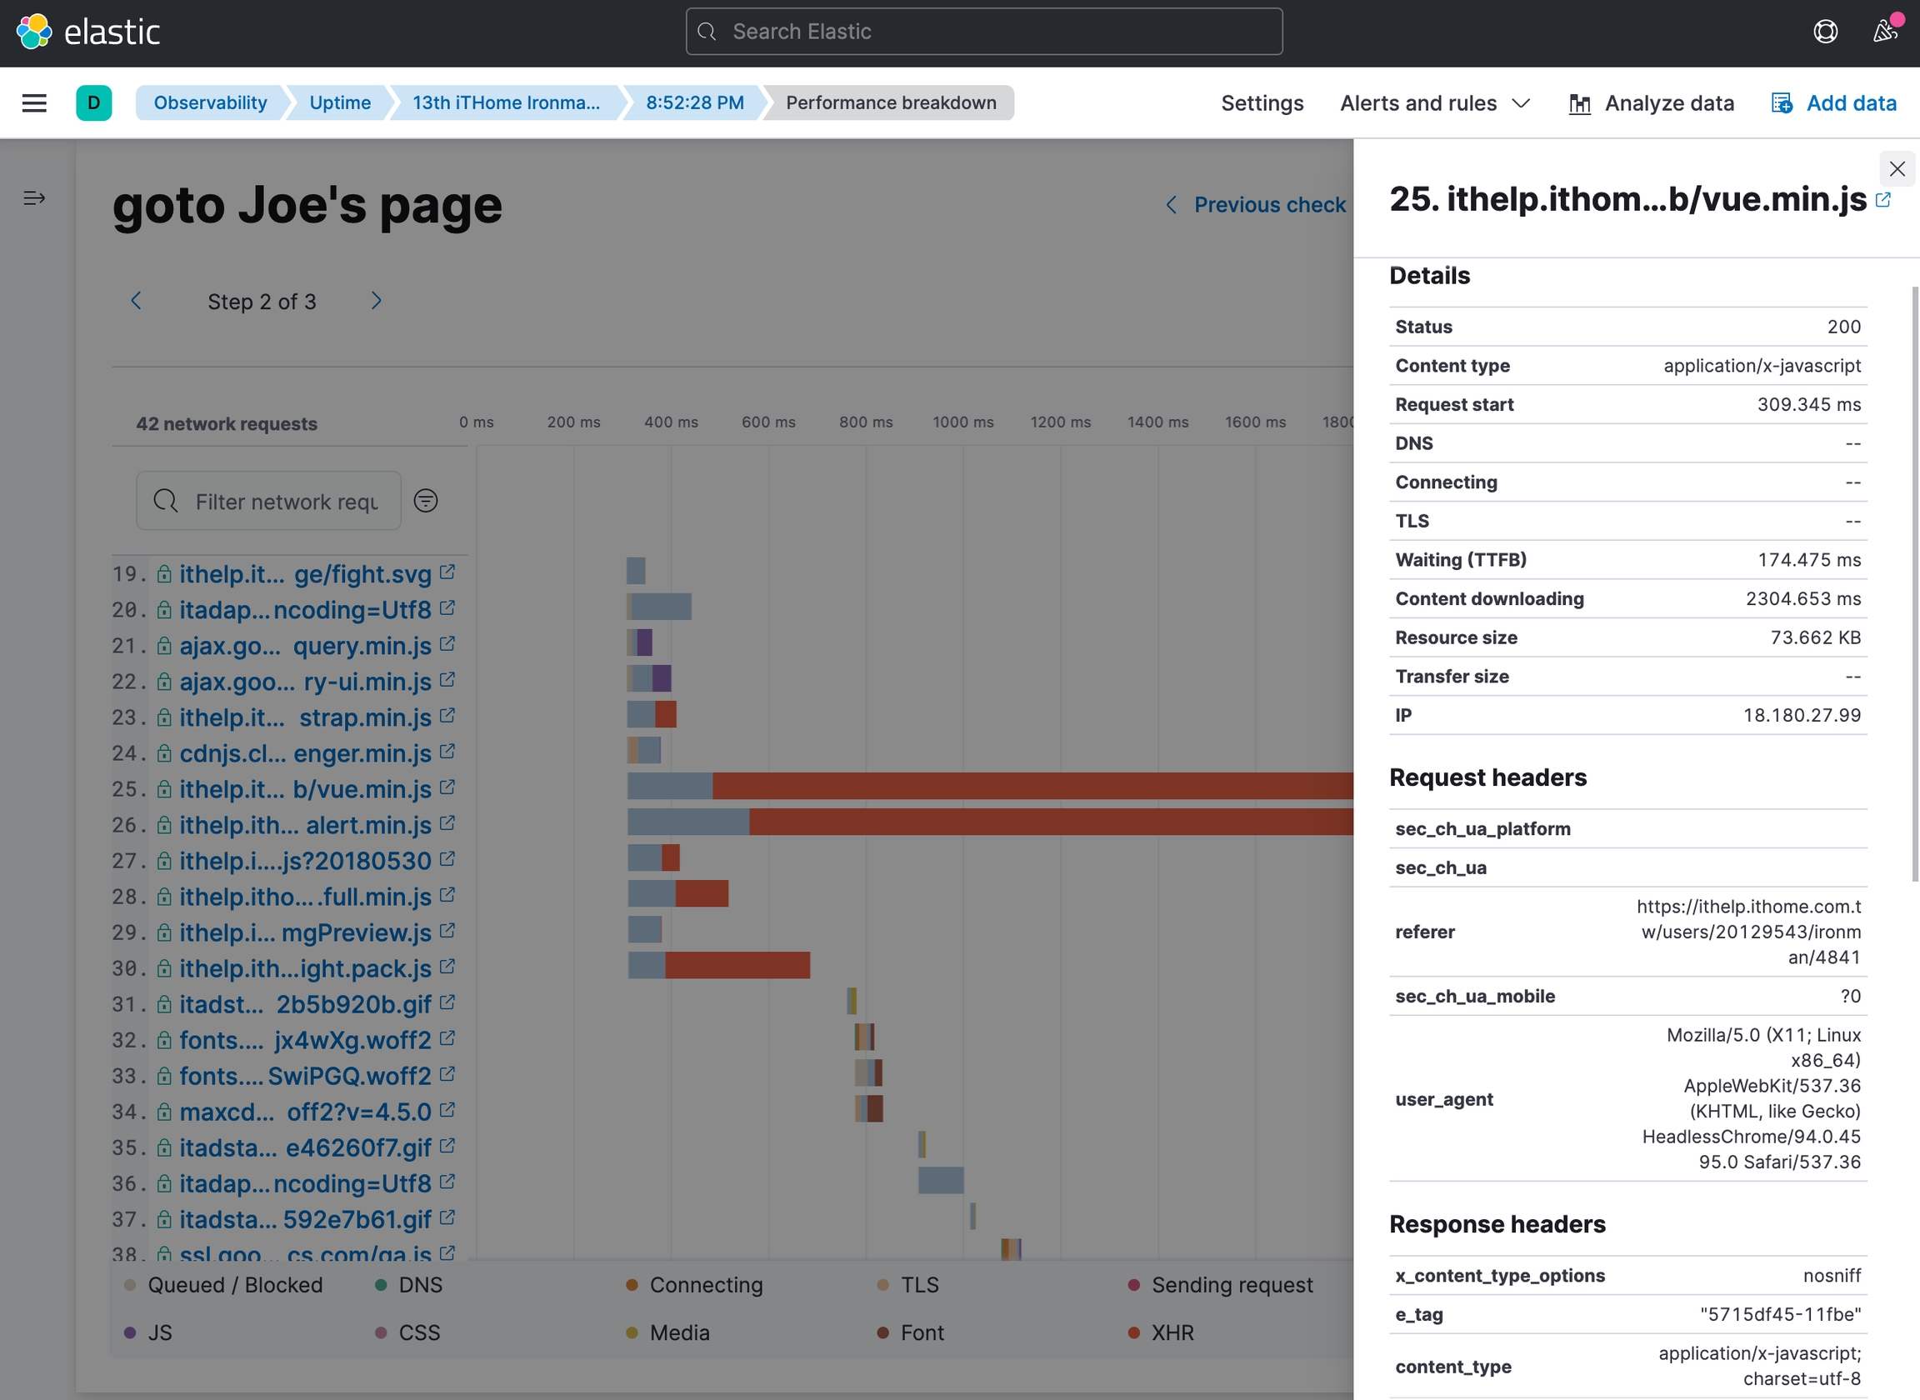Open the Observability breadcrumb
This screenshot has width=1920, height=1400.
pyautogui.click(x=210, y=102)
